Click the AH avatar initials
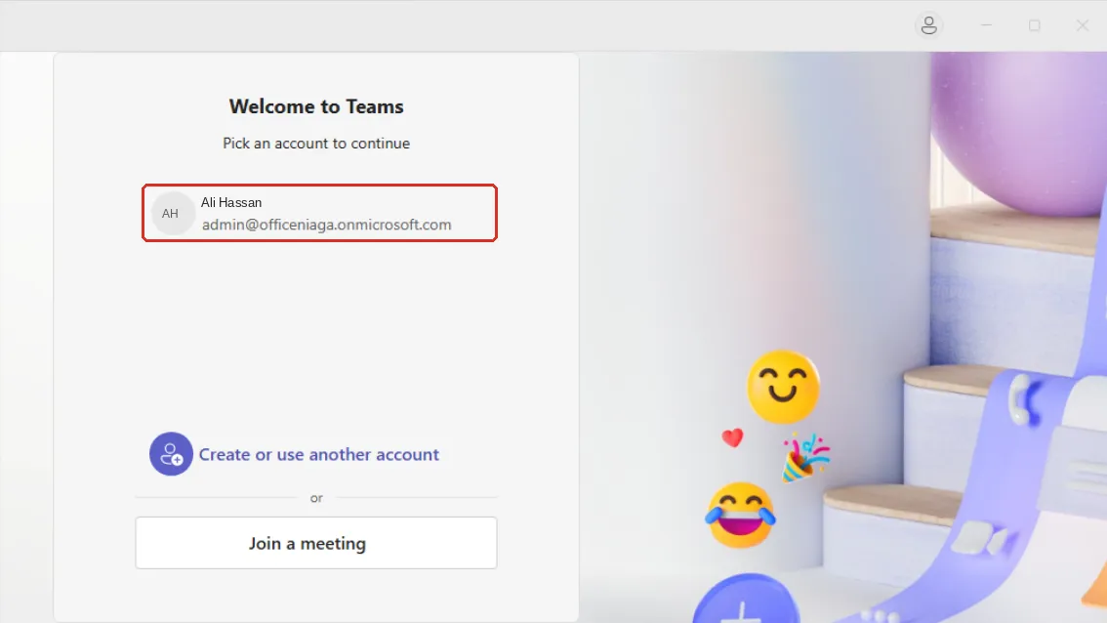 pos(171,213)
